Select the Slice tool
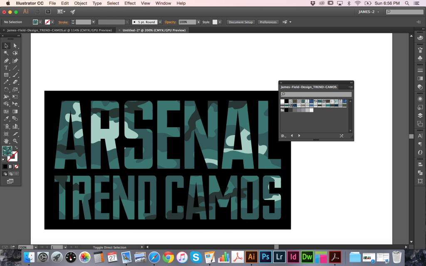This screenshot has width=426, height=266. click(x=15, y=133)
